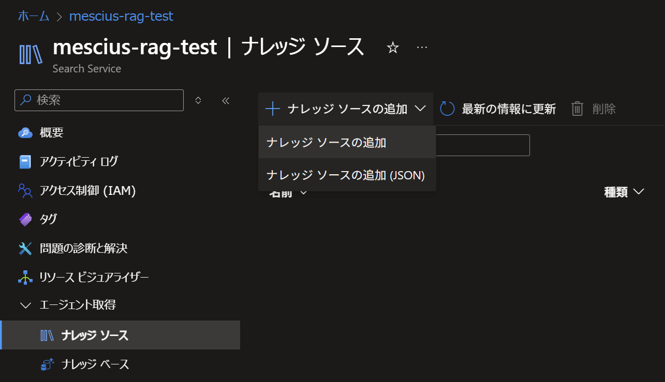Click the star to favorite mescius-rag-test
The height and width of the screenshot is (382, 665).
click(393, 47)
